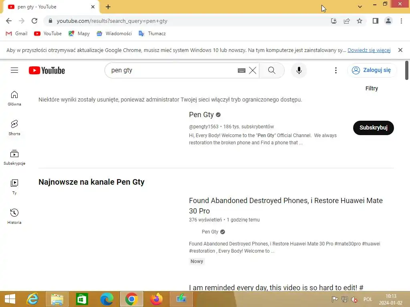
Task: Open the Windows Start button
Action: pos(10,299)
